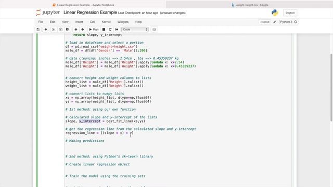Open the Widgets menu
Viewport: 333px width, 187px height.
(123, 22)
